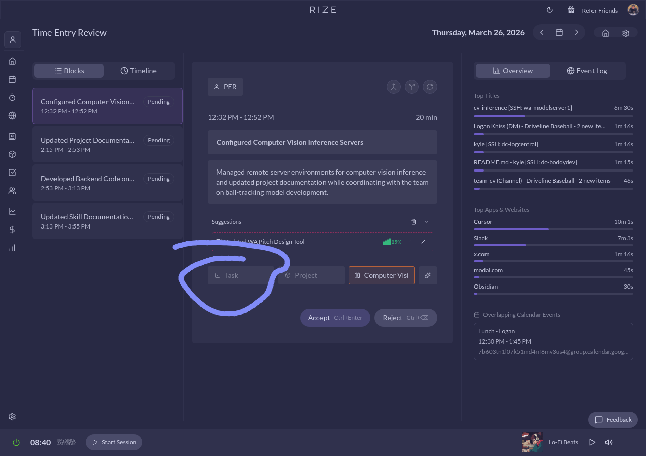Collapse the Suggestions section chevron
Screen dimensions: 646x456
(x=427, y=222)
